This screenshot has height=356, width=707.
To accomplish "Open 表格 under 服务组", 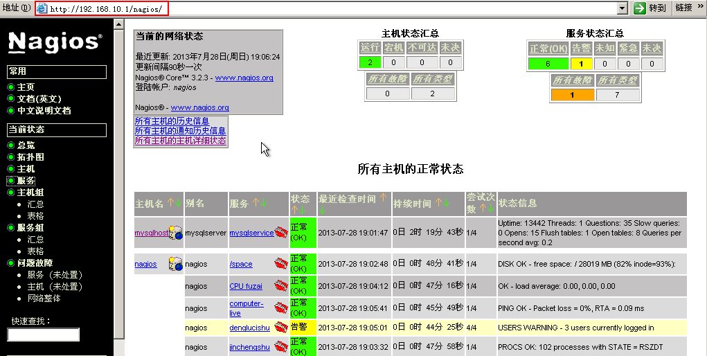I will click(35, 251).
